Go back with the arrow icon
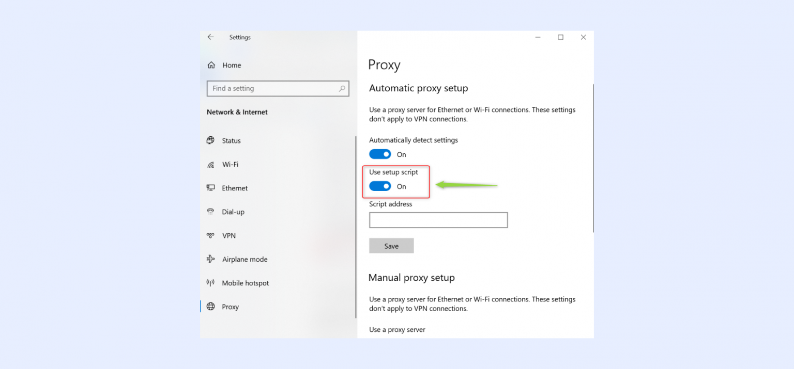 [210, 37]
